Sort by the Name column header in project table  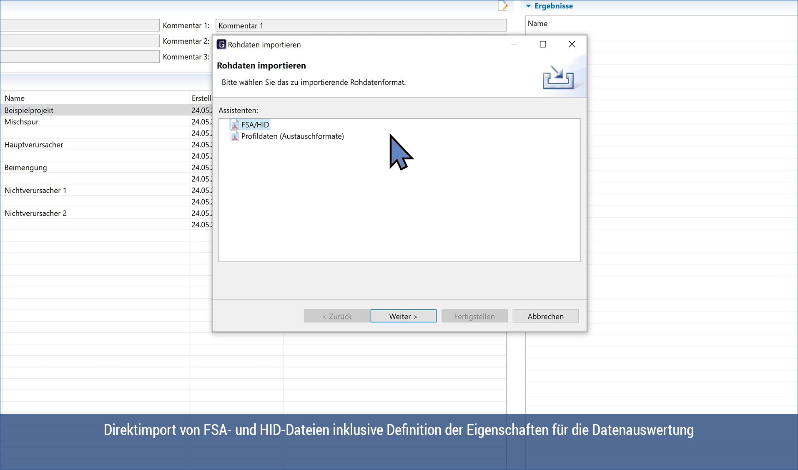[x=95, y=98]
